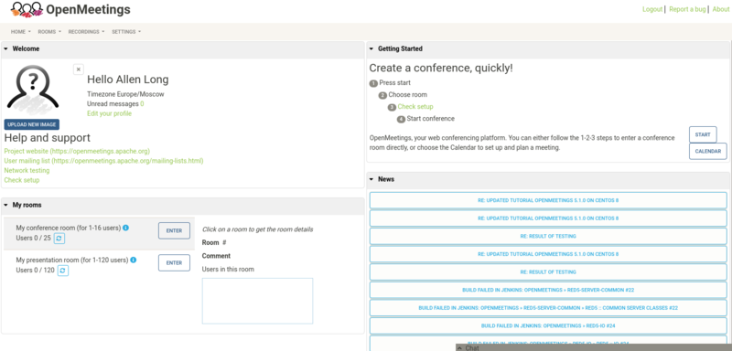Refresh the conference room user count
Screen dimensions: 732x351
point(59,239)
